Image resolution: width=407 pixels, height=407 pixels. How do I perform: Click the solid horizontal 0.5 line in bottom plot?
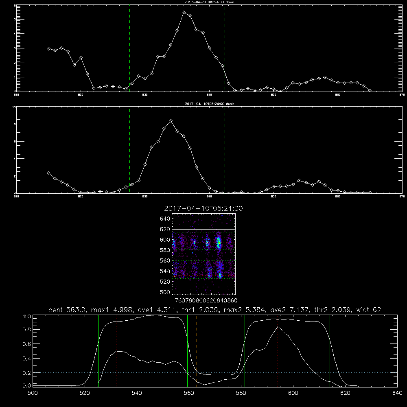point(215,351)
